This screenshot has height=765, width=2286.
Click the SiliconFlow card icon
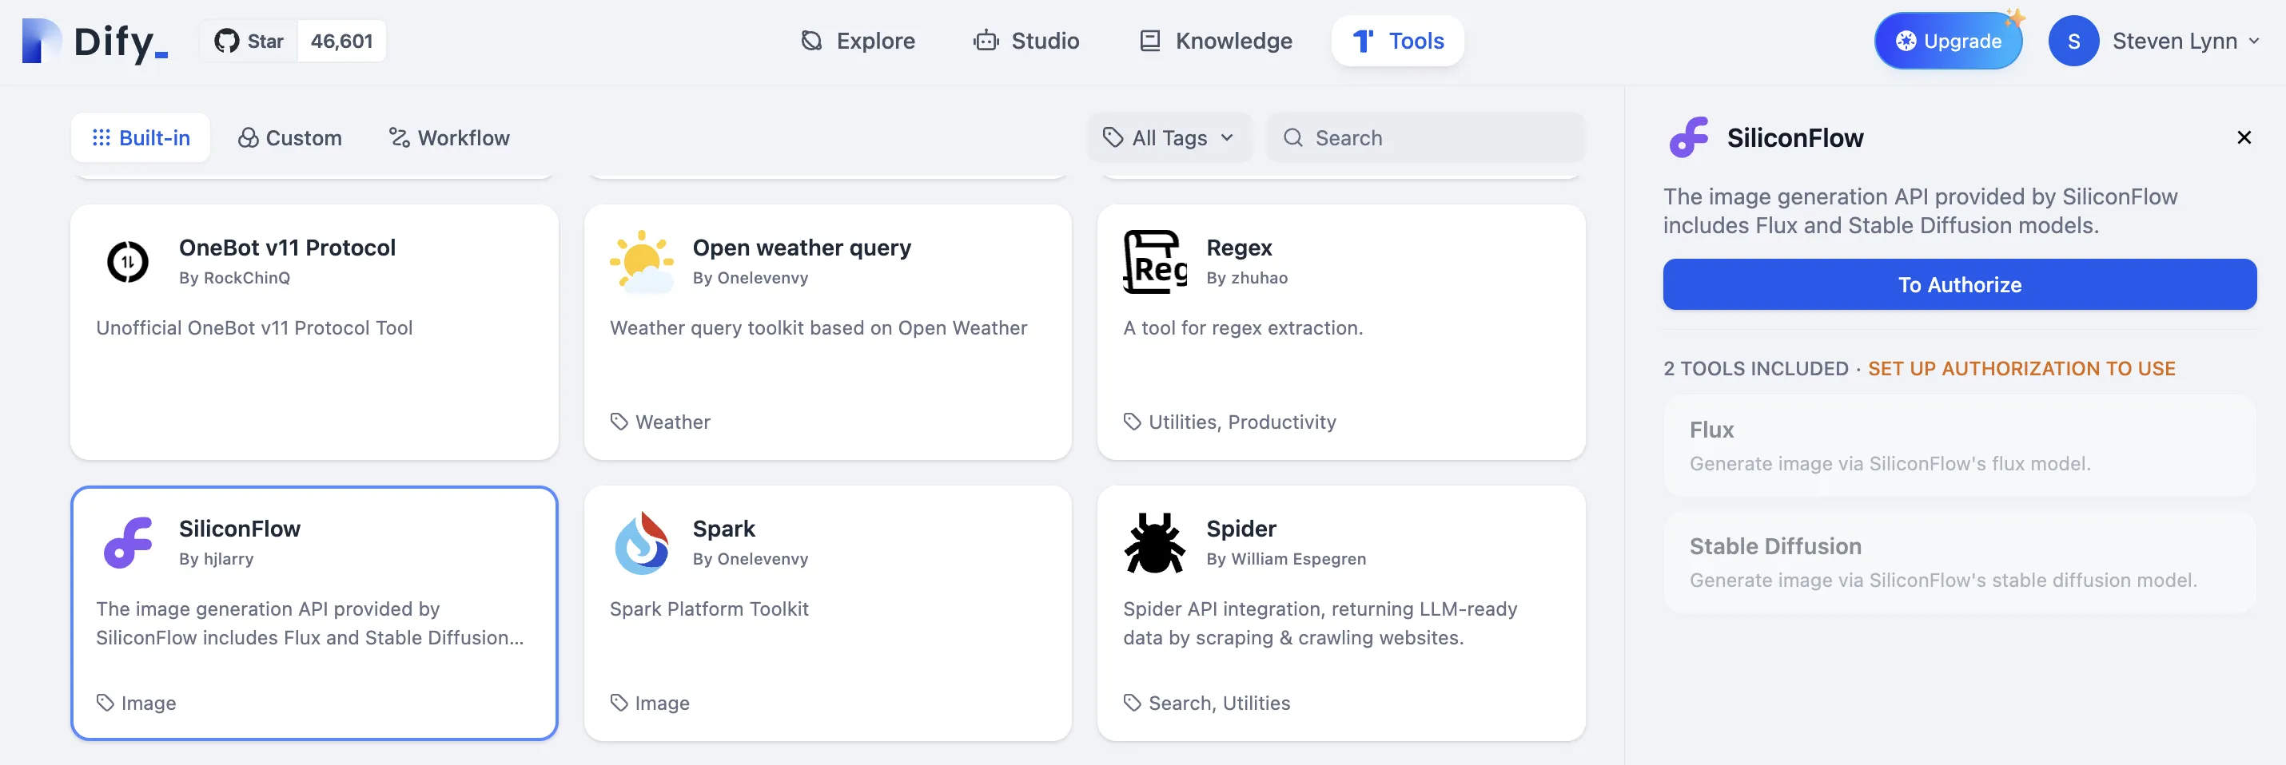click(x=128, y=542)
